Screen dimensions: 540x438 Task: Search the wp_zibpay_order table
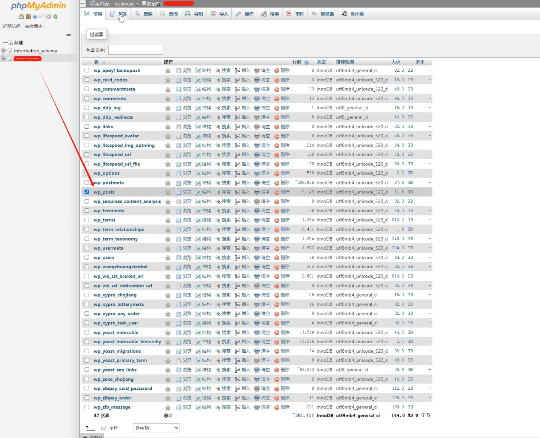coord(223,398)
